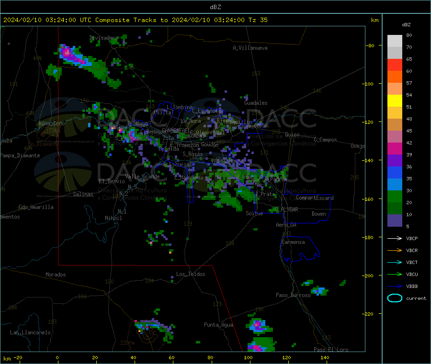
Task: Pick the slate purple 5-10 dBZ swatch
Action: [x=395, y=221]
